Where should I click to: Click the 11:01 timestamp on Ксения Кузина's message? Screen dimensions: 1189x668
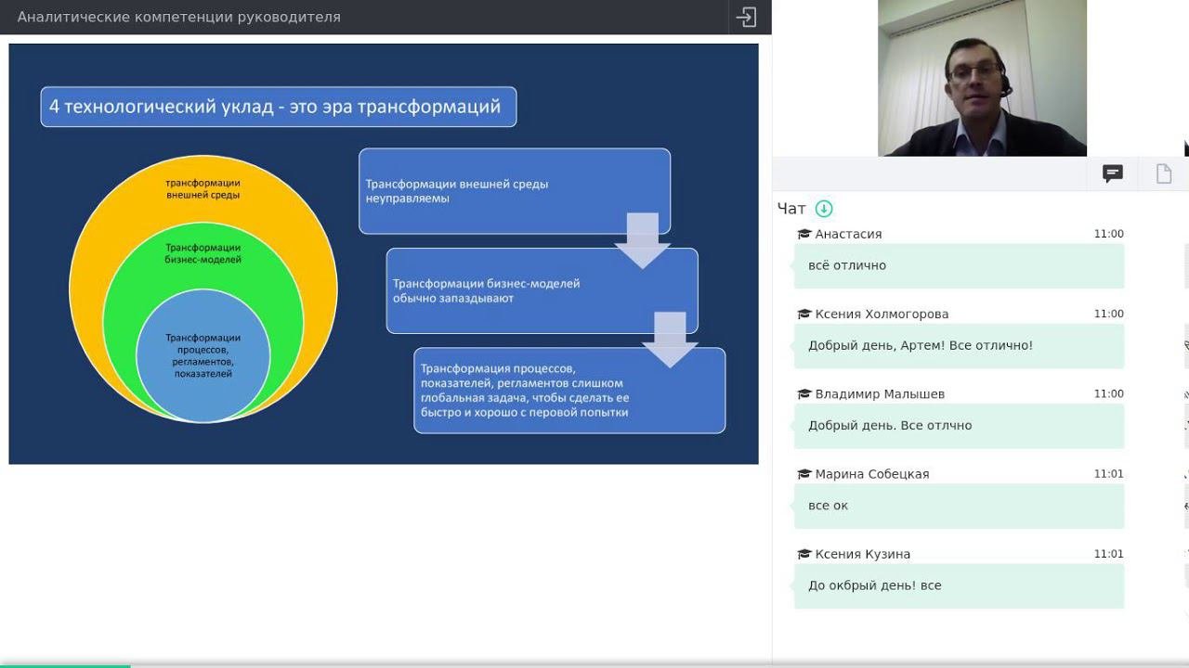(x=1108, y=554)
